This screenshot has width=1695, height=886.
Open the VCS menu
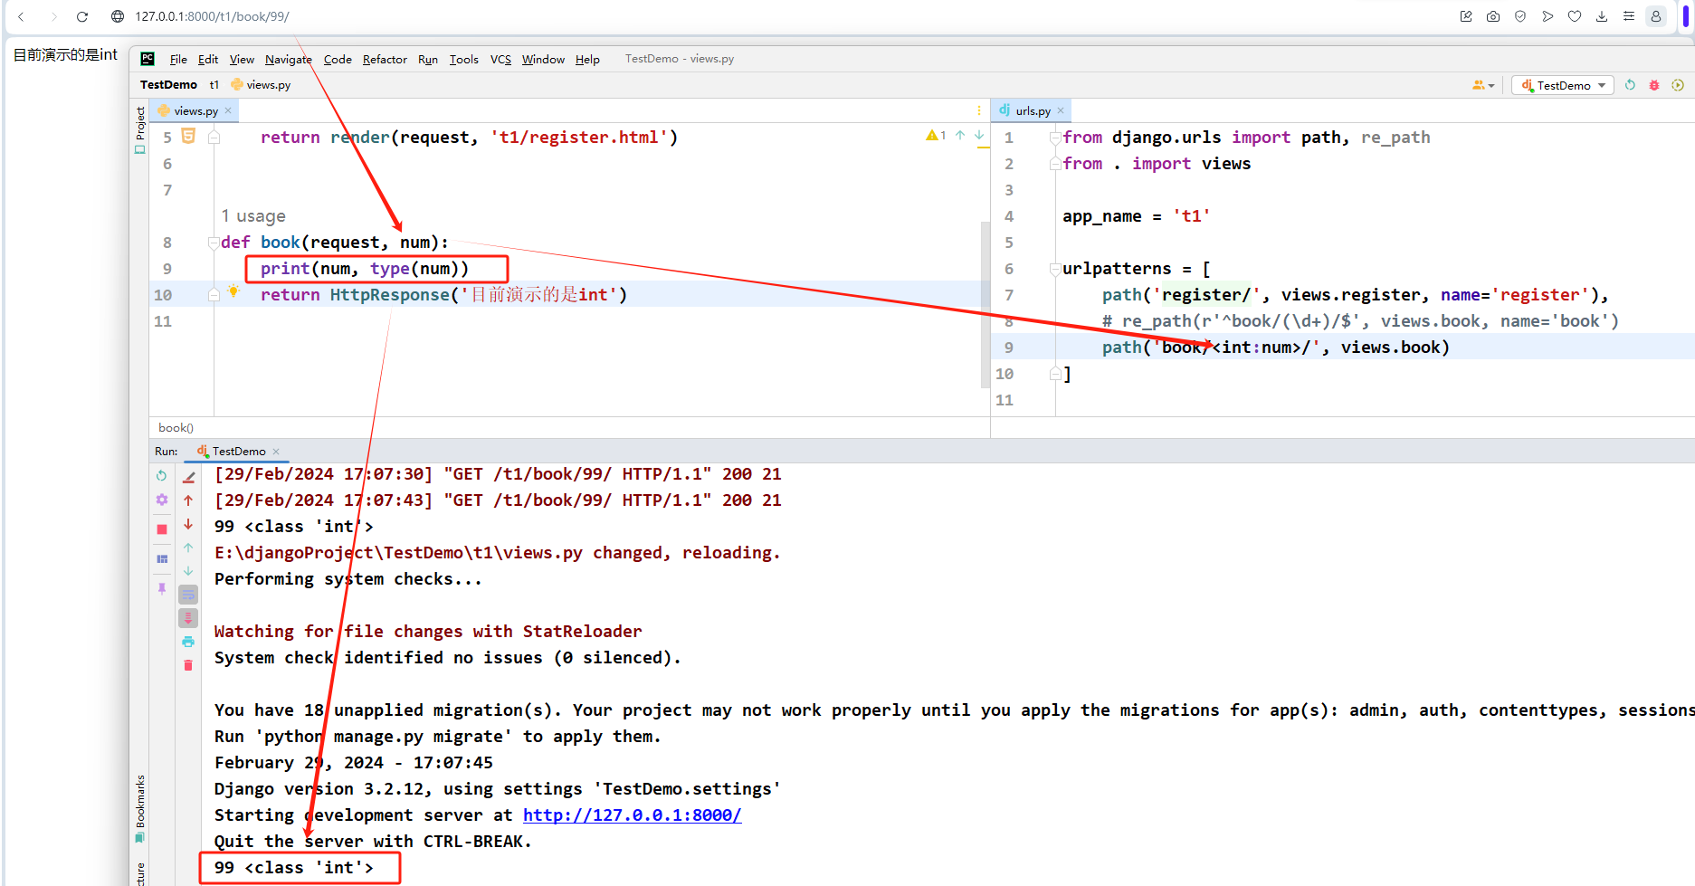tap(500, 59)
